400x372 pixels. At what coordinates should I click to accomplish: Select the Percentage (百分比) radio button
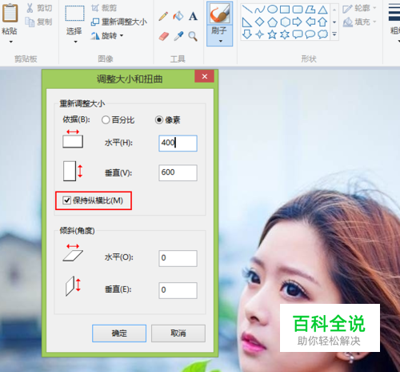pos(106,120)
